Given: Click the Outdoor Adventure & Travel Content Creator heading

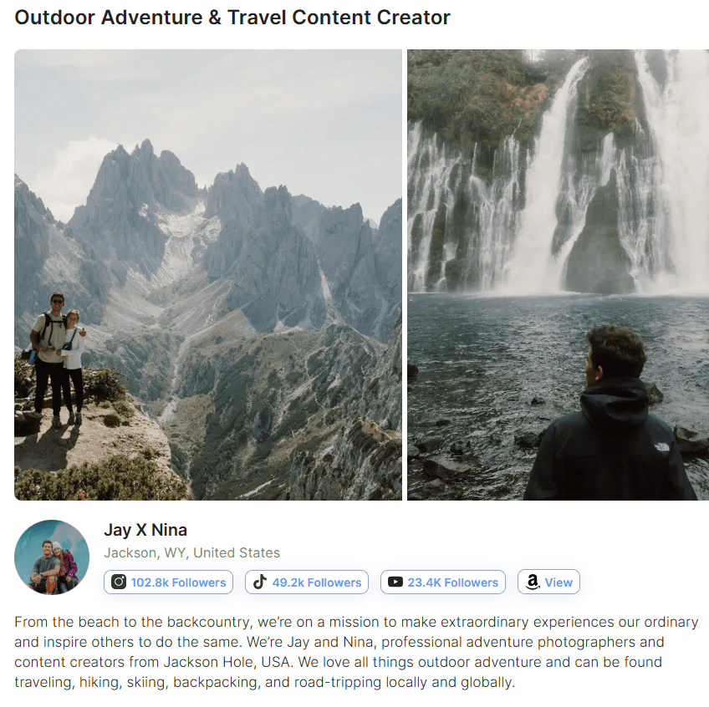Looking at the screenshot, I should click(232, 18).
